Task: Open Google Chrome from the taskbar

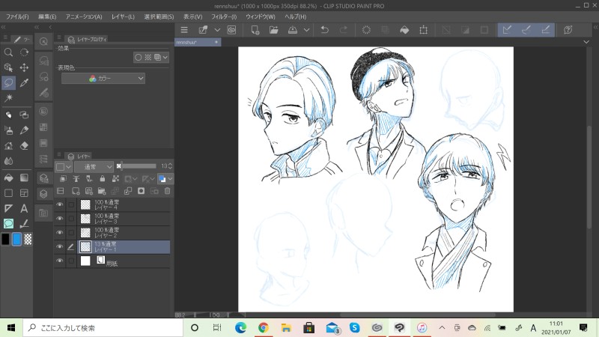Action: [x=264, y=328]
